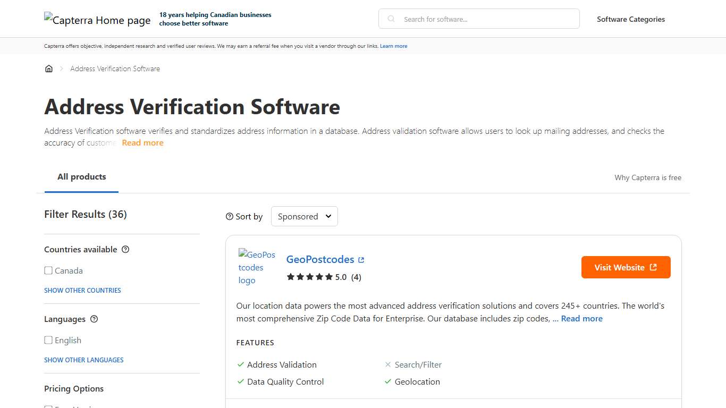Click inside the software search field
The height and width of the screenshot is (408, 726).
tap(478, 19)
